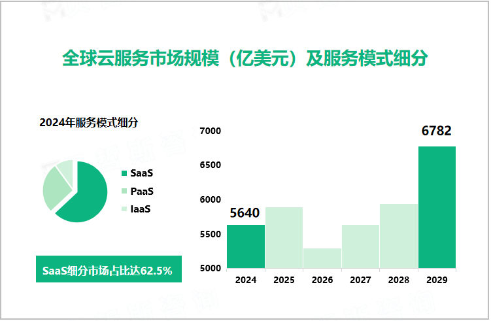The width and height of the screenshot is (491, 321).
Task: Click the chart title about global cloud services
Action: pyautogui.click(x=245, y=58)
